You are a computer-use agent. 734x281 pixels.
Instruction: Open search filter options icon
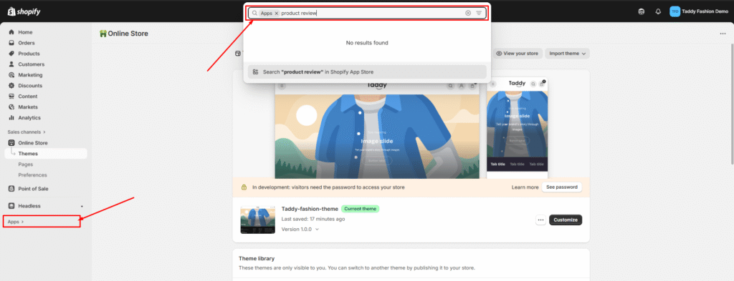point(479,13)
